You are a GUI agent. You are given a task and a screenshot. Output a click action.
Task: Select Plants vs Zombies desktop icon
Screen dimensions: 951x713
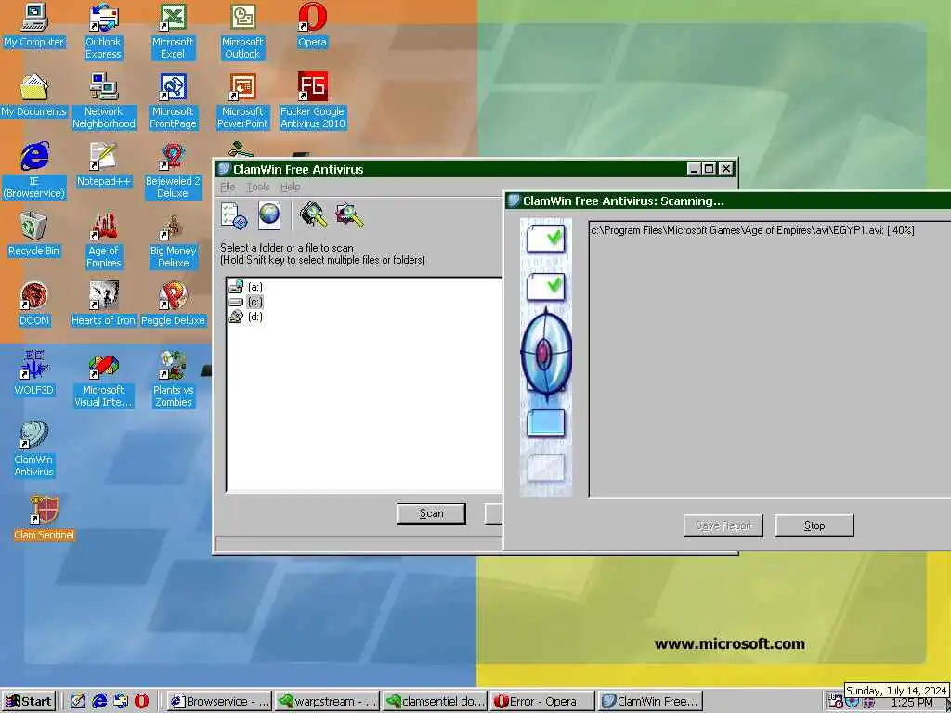click(x=173, y=380)
